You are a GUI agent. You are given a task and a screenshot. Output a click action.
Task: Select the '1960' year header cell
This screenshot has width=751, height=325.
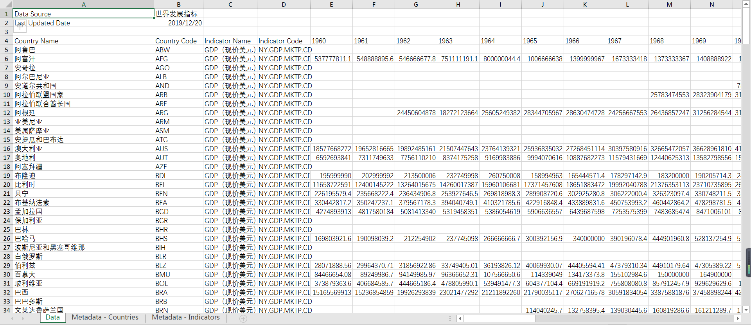[x=332, y=41]
